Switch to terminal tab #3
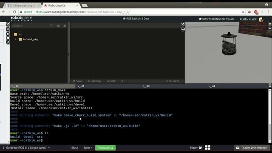Image resolution: width=272 pixels, height=153 pixels. (x=173, y=86)
